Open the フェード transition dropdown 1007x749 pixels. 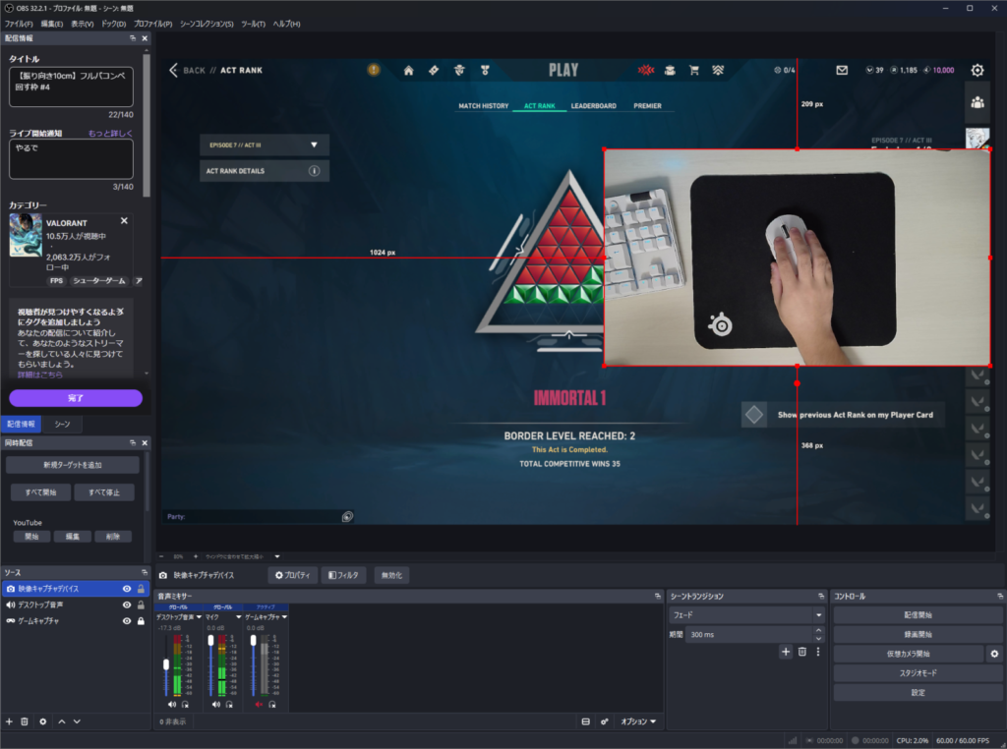(747, 615)
